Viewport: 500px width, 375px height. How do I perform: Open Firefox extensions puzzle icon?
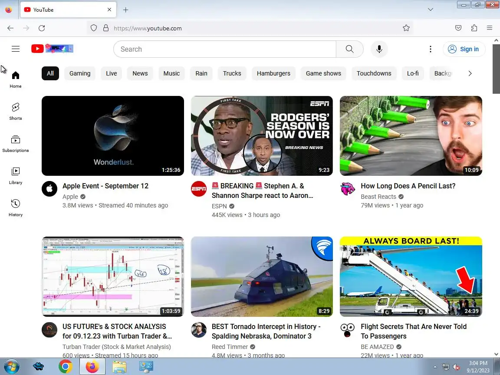[474, 28]
